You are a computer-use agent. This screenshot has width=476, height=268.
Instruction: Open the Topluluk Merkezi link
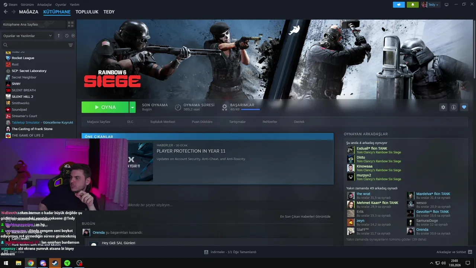pos(163,122)
